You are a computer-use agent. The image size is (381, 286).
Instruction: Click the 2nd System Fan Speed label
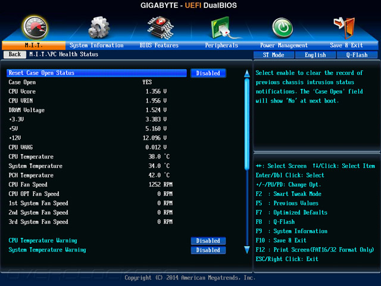pos(38,213)
